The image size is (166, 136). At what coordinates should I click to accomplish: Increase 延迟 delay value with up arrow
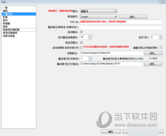pyautogui.click(x=161, y=36)
